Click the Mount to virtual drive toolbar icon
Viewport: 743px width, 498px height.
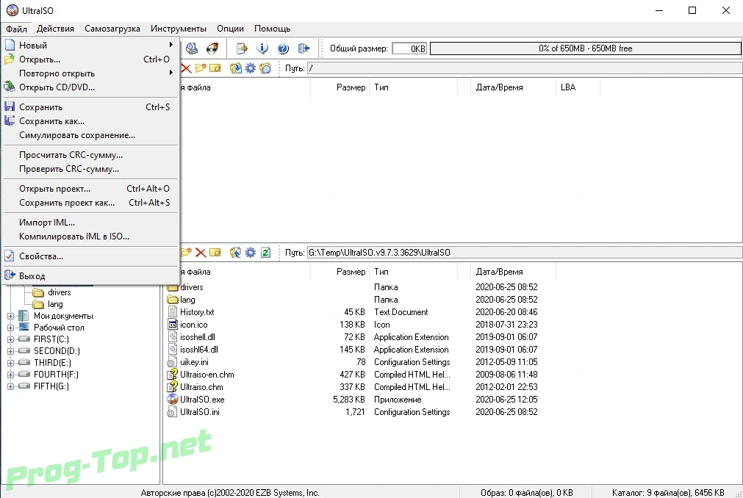coord(192,48)
